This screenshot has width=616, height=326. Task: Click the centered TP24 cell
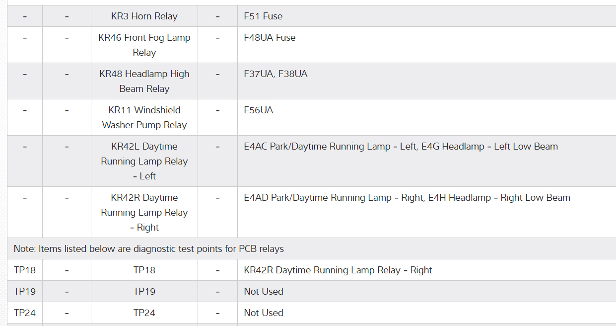click(144, 313)
